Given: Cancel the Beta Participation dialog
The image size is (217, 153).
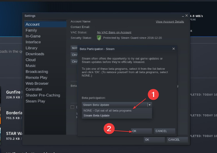Looking at the screenshot, I should pos(165,131).
